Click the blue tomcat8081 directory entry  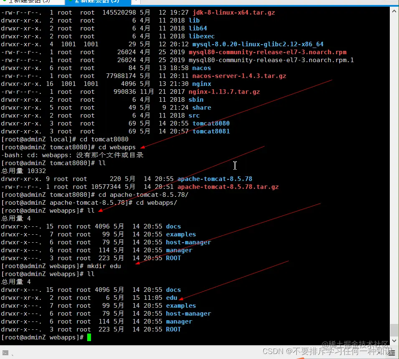pyautogui.click(x=211, y=131)
